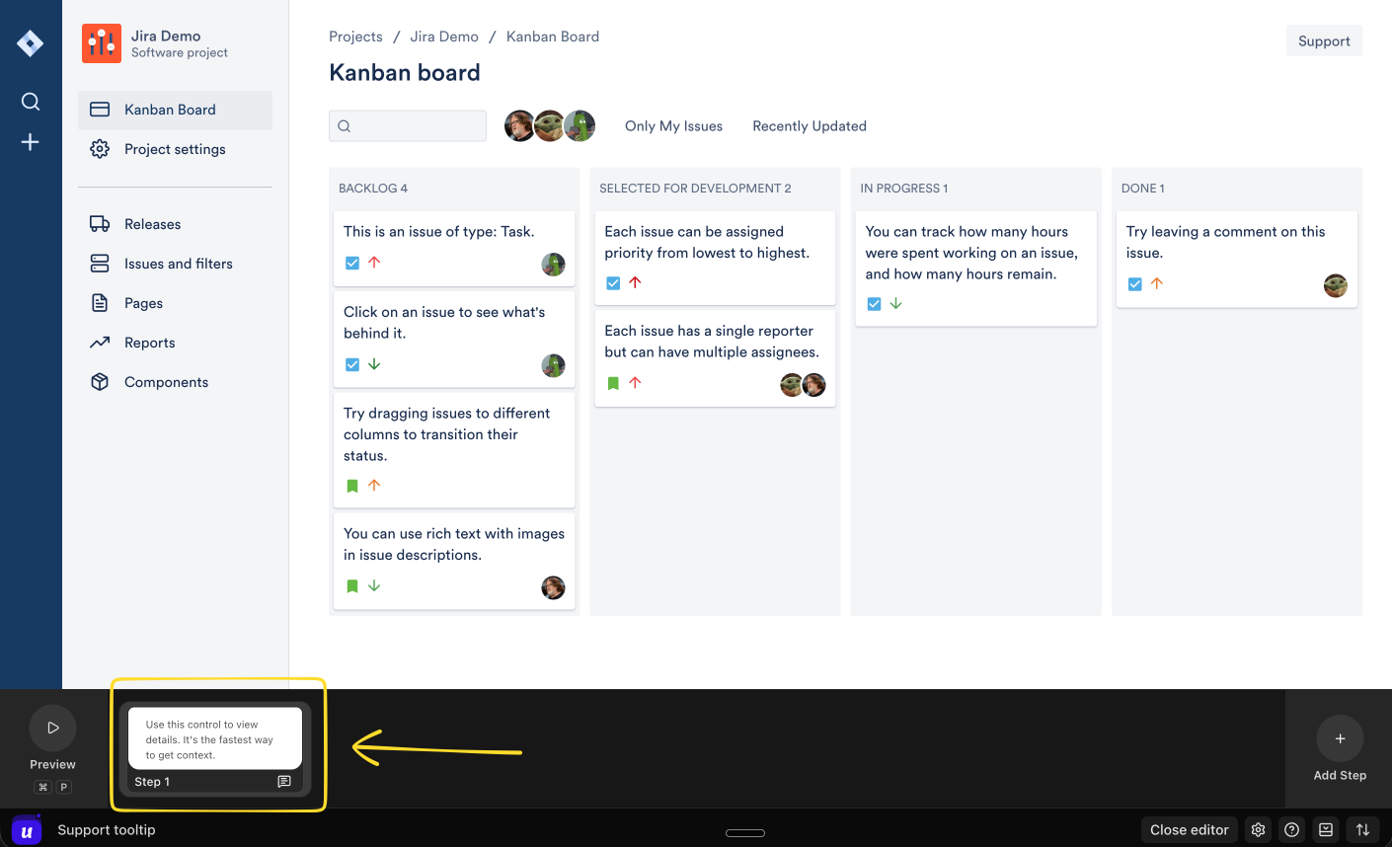Open the 'This is an issue of type: Task.' card
The image size is (1392, 847).
pyautogui.click(x=454, y=247)
